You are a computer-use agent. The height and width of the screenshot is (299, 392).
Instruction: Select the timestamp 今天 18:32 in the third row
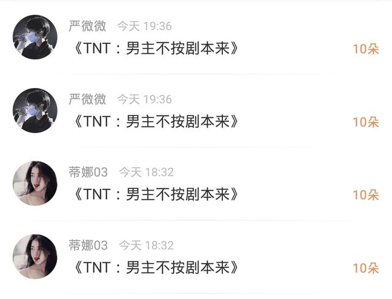[146, 172]
